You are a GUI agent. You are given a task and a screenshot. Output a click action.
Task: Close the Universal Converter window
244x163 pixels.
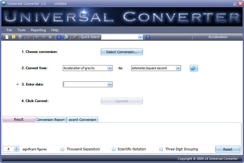(x=240, y=4)
